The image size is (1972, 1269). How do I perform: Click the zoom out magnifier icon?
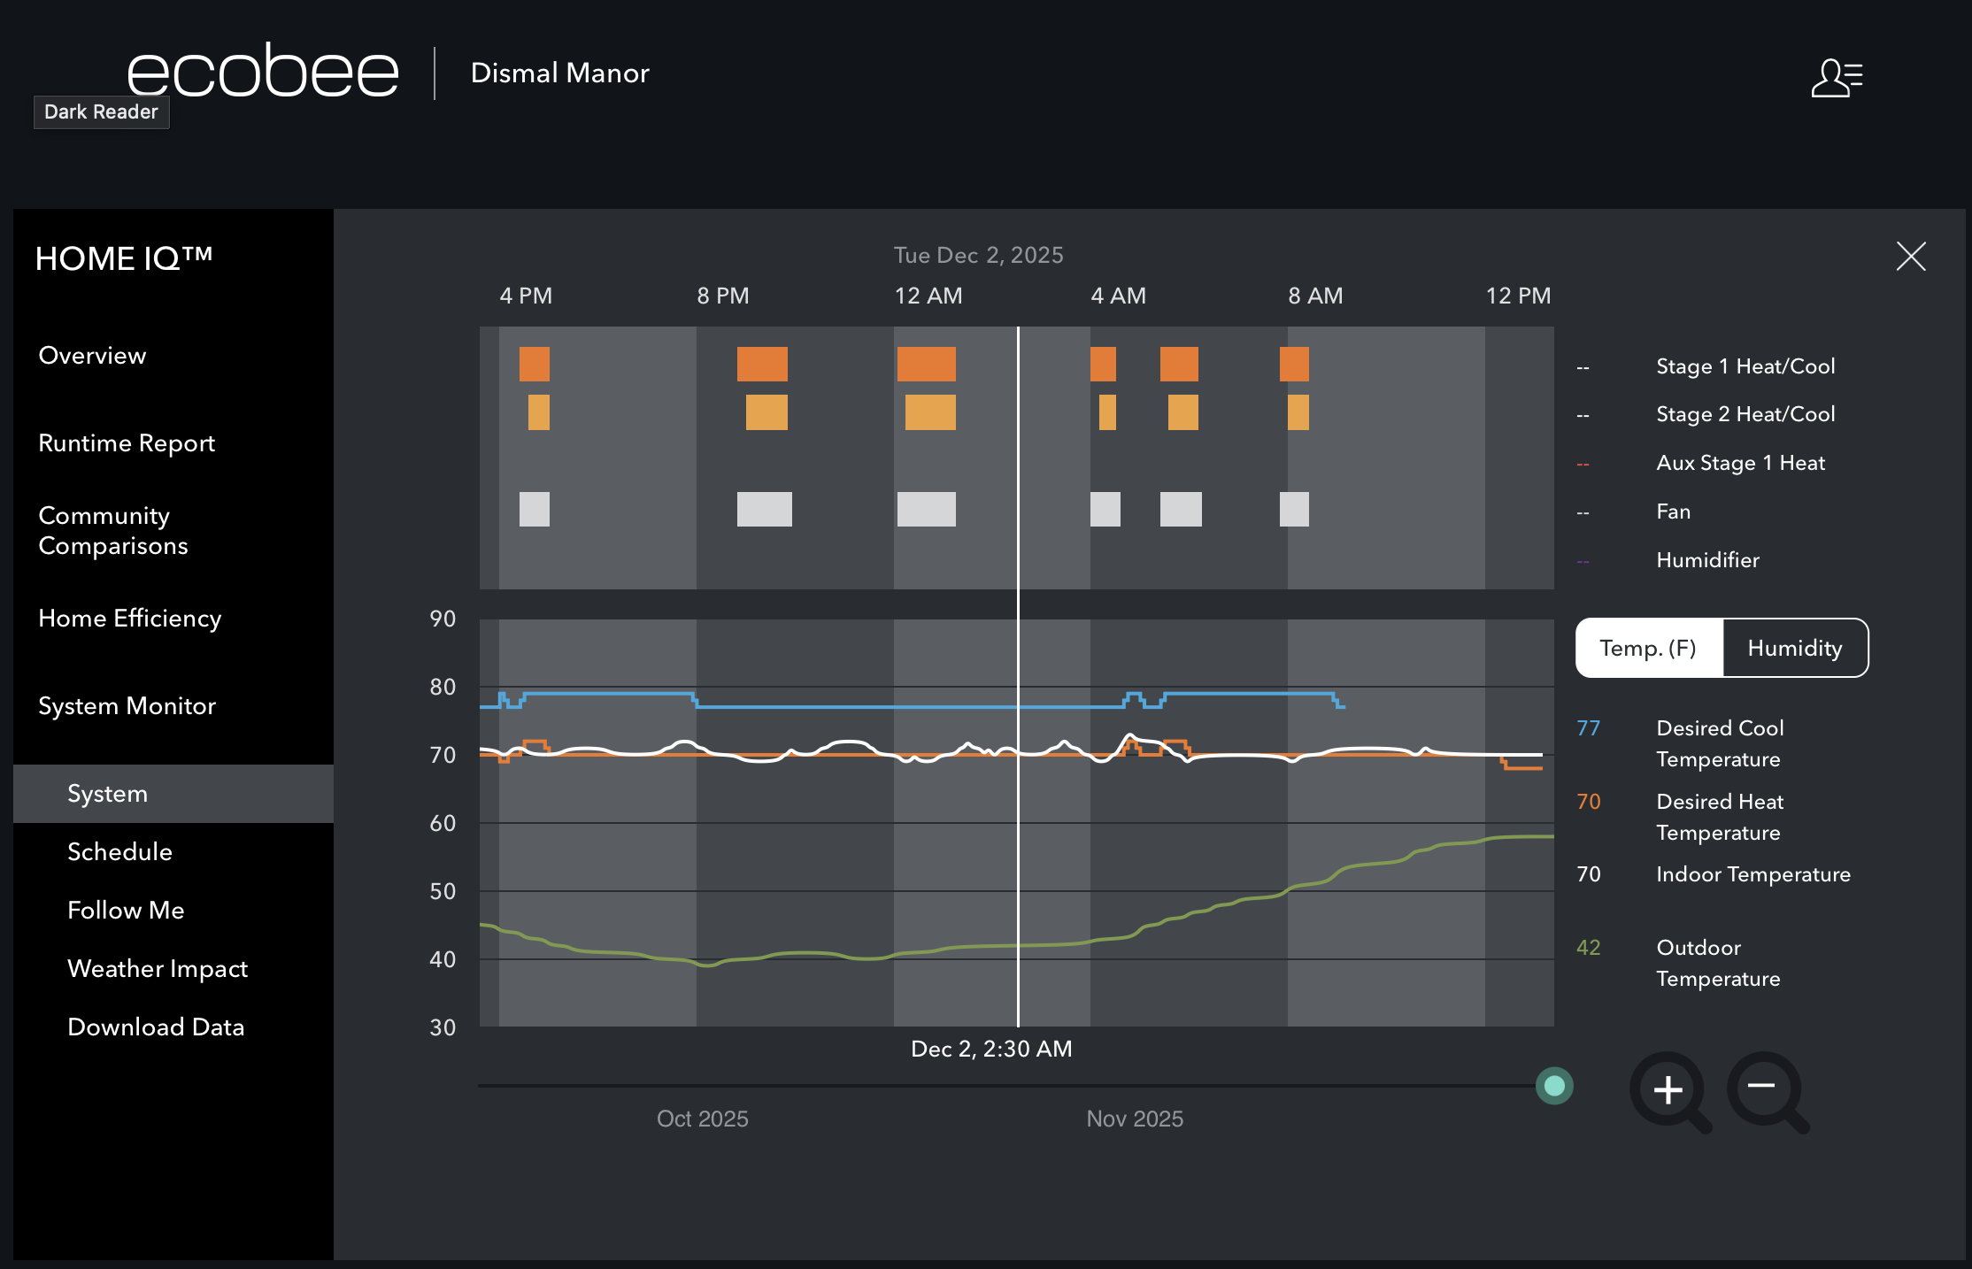click(1764, 1088)
